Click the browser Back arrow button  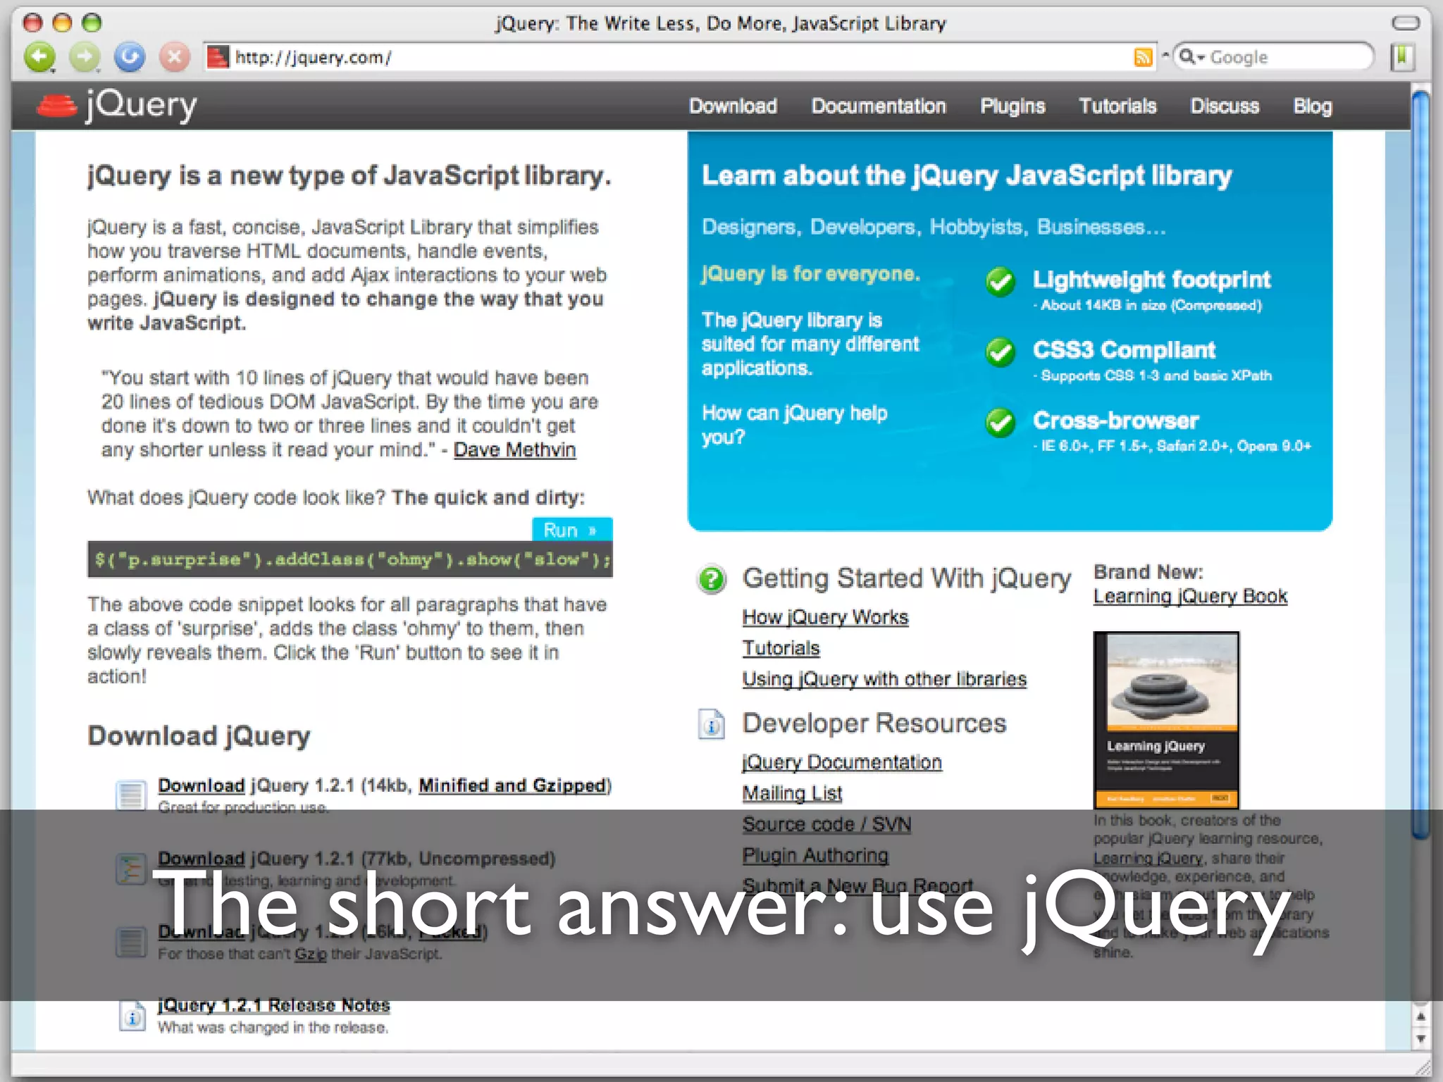[39, 57]
